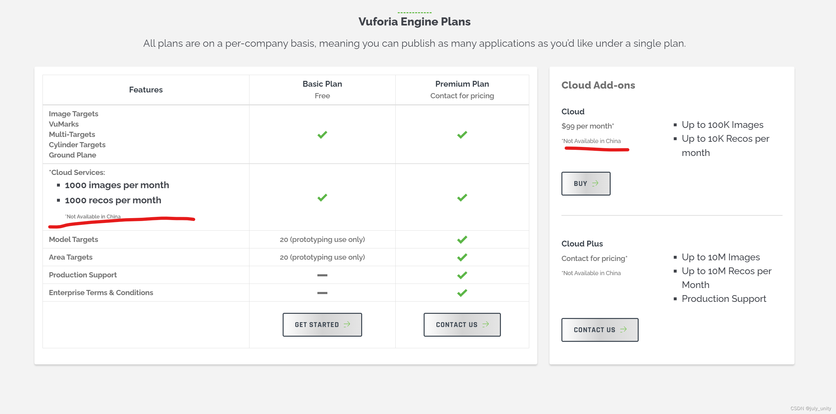Click 'Contact for pricing' under Cloud Plus
The image size is (836, 414).
[594, 258]
